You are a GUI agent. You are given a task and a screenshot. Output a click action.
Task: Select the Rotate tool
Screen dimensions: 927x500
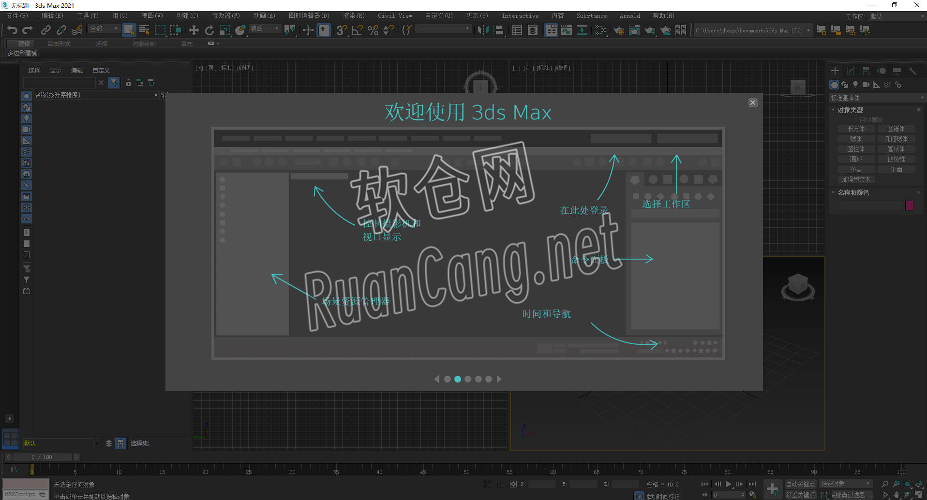(209, 30)
